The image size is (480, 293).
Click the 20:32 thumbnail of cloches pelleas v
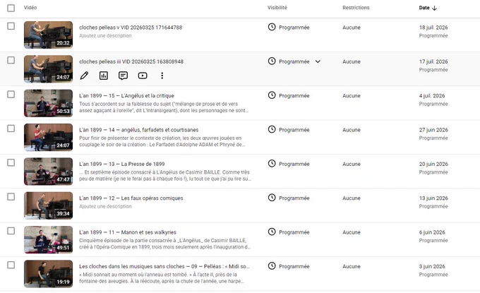(x=49, y=35)
